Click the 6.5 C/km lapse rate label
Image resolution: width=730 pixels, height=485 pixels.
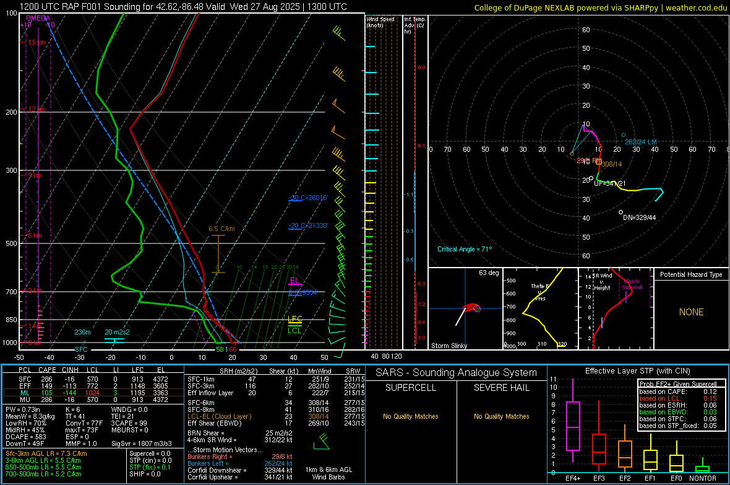coord(221,229)
